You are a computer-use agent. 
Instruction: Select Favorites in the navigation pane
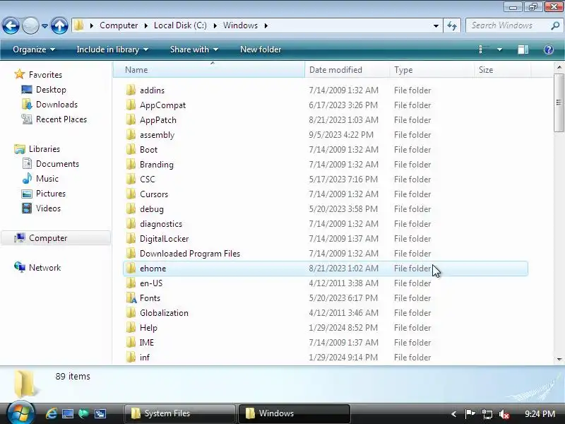tap(45, 75)
